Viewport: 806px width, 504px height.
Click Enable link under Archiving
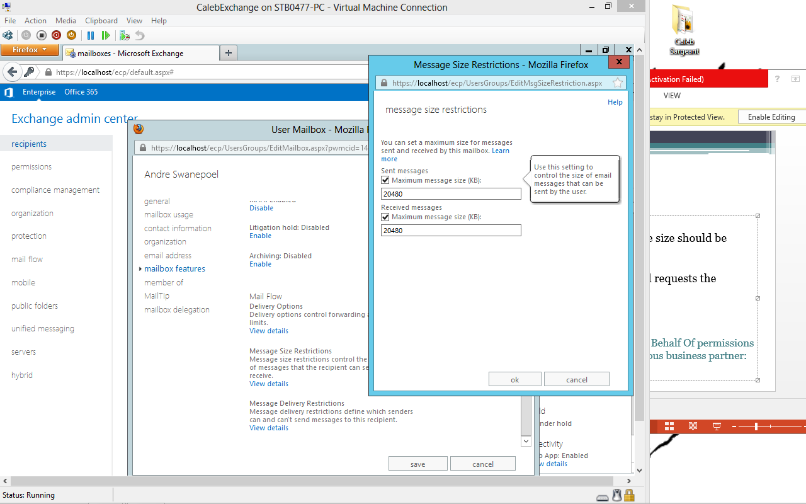[260, 264]
